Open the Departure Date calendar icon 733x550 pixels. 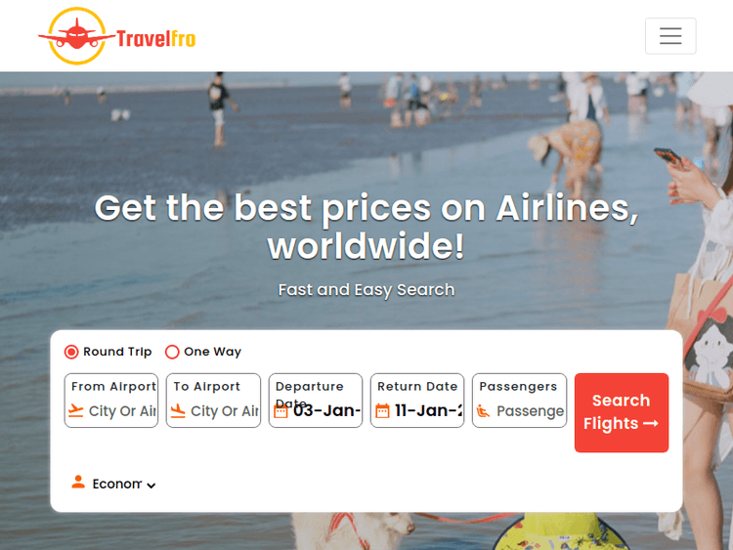(x=280, y=411)
